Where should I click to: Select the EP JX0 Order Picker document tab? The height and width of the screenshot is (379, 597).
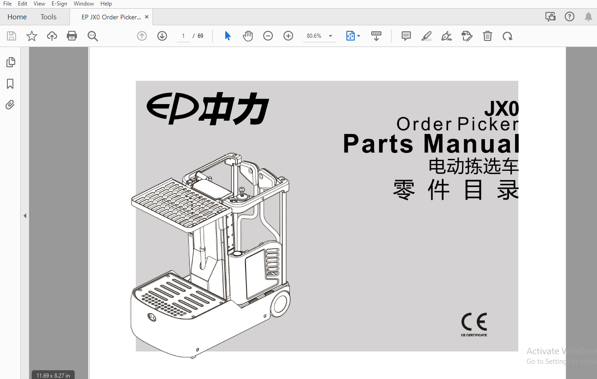pos(111,17)
